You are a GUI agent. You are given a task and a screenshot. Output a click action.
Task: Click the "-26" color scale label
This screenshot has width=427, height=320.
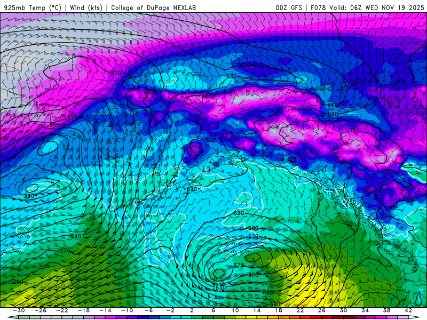point(41,310)
